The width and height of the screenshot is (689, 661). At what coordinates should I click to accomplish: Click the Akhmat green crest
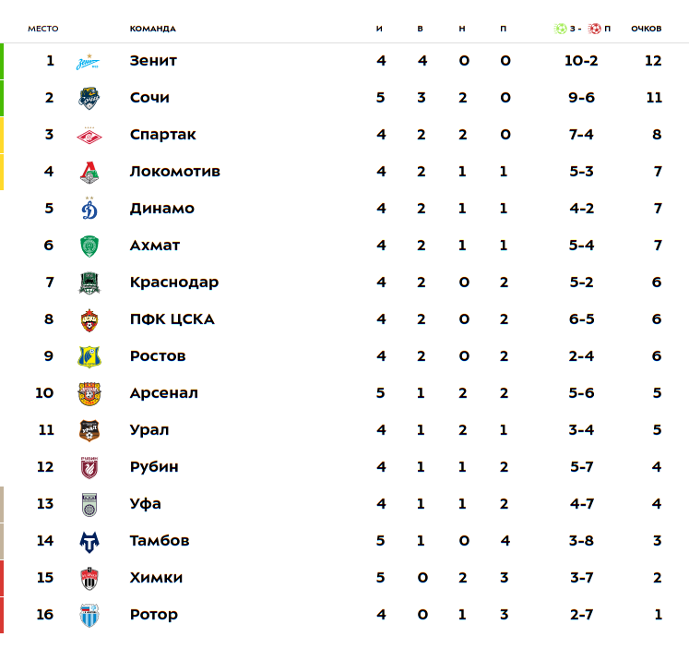89,246
